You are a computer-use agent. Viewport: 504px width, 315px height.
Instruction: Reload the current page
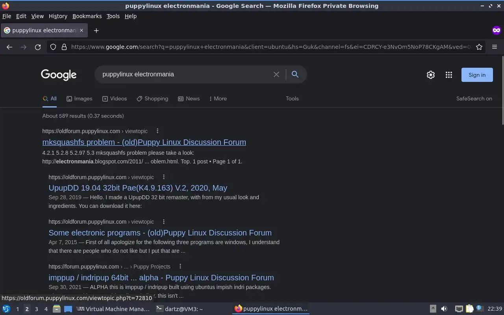coord(38,47)
